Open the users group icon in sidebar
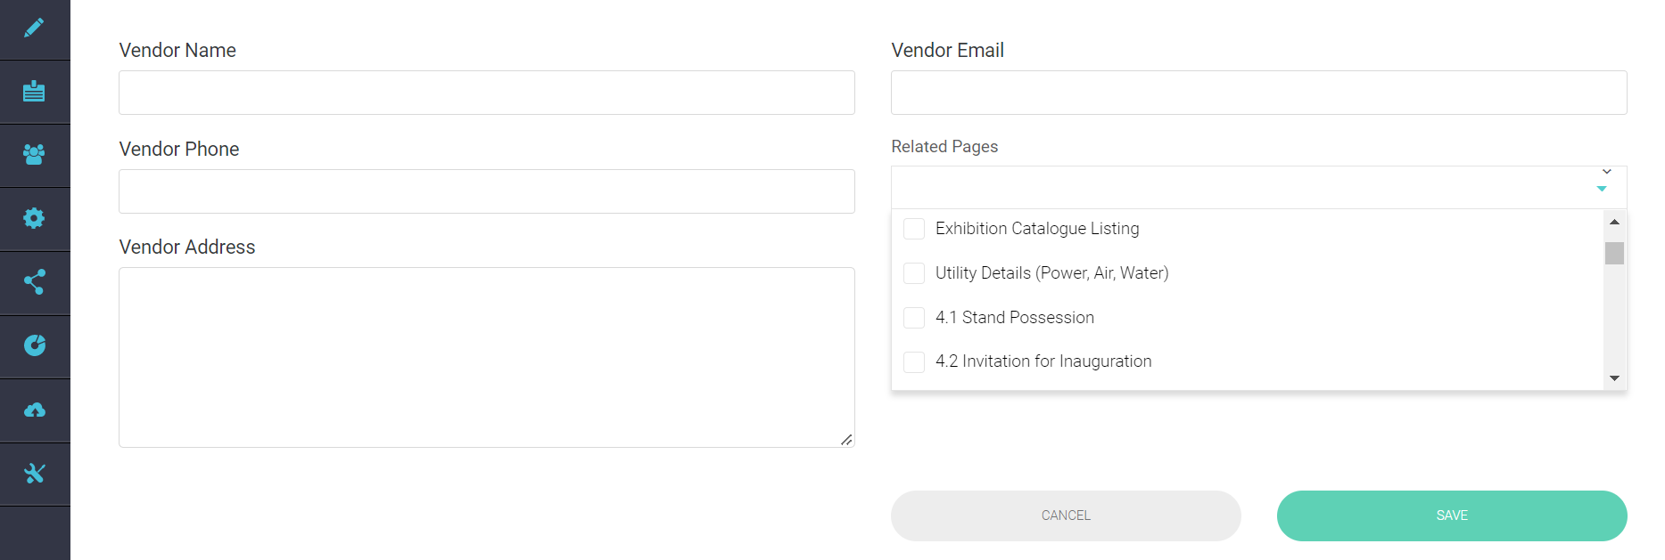 (34, 155)
